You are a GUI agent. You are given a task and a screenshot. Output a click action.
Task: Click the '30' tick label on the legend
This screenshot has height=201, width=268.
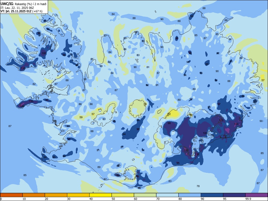click(x=69, y=199)
